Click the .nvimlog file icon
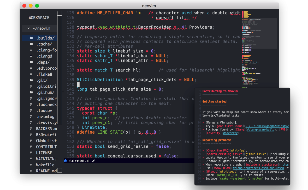 tap(31, 117)
